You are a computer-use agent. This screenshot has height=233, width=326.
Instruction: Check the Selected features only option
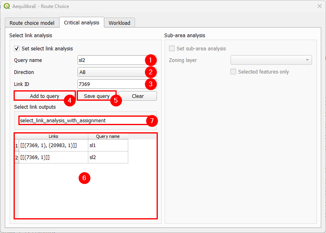click(233, 72)
